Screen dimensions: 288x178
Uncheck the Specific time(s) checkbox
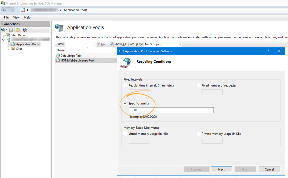tap(125, 103)
